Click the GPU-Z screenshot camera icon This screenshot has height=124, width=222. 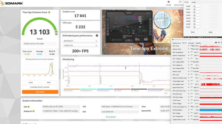(216, 43)
